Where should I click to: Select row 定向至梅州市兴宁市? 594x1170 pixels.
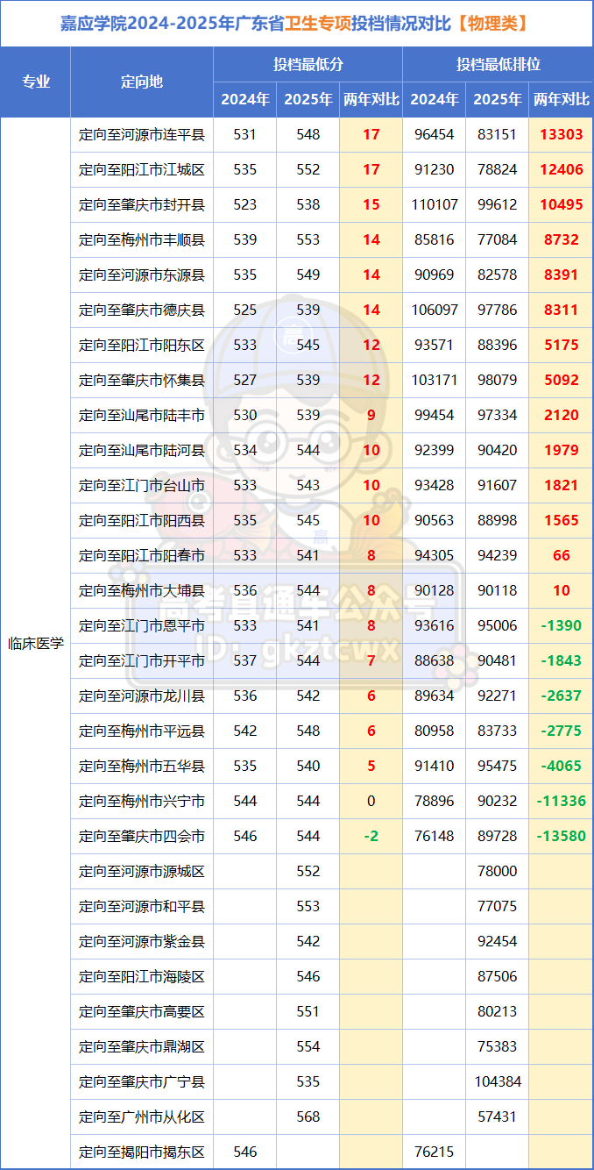click(x=332, y=802)
